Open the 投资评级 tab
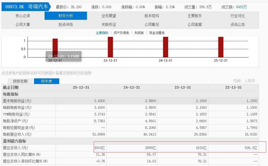 coord(66,24)
